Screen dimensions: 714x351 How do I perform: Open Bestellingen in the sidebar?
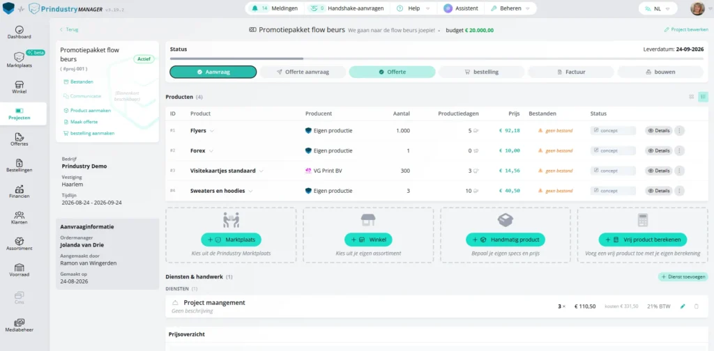pyautogui.click(x=19, y=166)
